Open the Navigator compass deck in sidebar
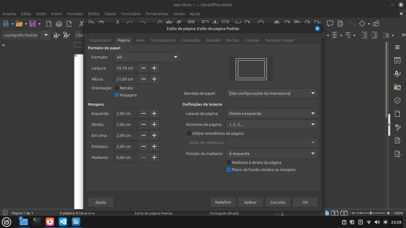Viewport: 406px width, 228px height. tap(397, 100)
